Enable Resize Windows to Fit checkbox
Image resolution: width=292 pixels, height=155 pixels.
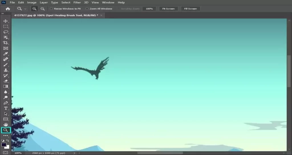[51, 9]
